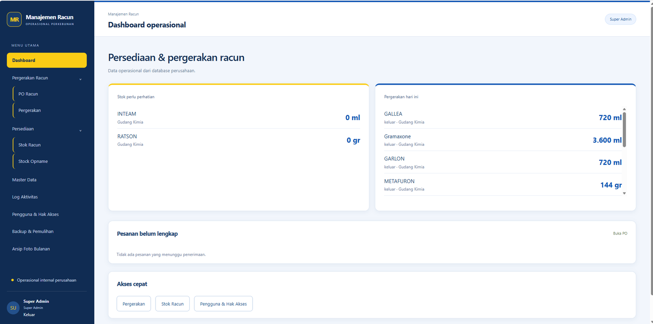Screen dimensions: 653x324
Task: Collapse the Persediaan chevron
Action: pyautogui.click(x=80, y=130)
